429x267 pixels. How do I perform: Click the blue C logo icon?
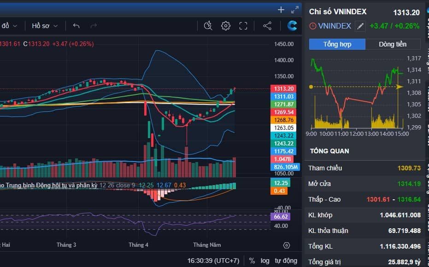point(292,26)
